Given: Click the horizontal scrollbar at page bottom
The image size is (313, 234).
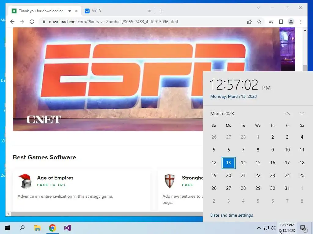Looking at the screenshot, I should tap(107, 214).
